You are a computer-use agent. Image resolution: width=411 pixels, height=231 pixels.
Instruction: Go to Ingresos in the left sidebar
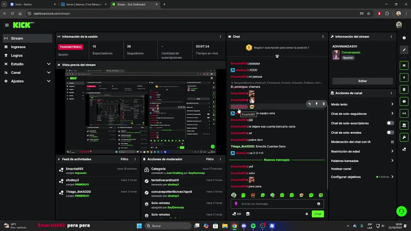coord(28,47)
